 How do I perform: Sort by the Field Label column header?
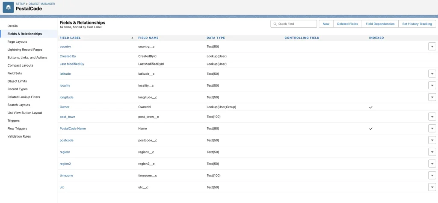[70, 38]
